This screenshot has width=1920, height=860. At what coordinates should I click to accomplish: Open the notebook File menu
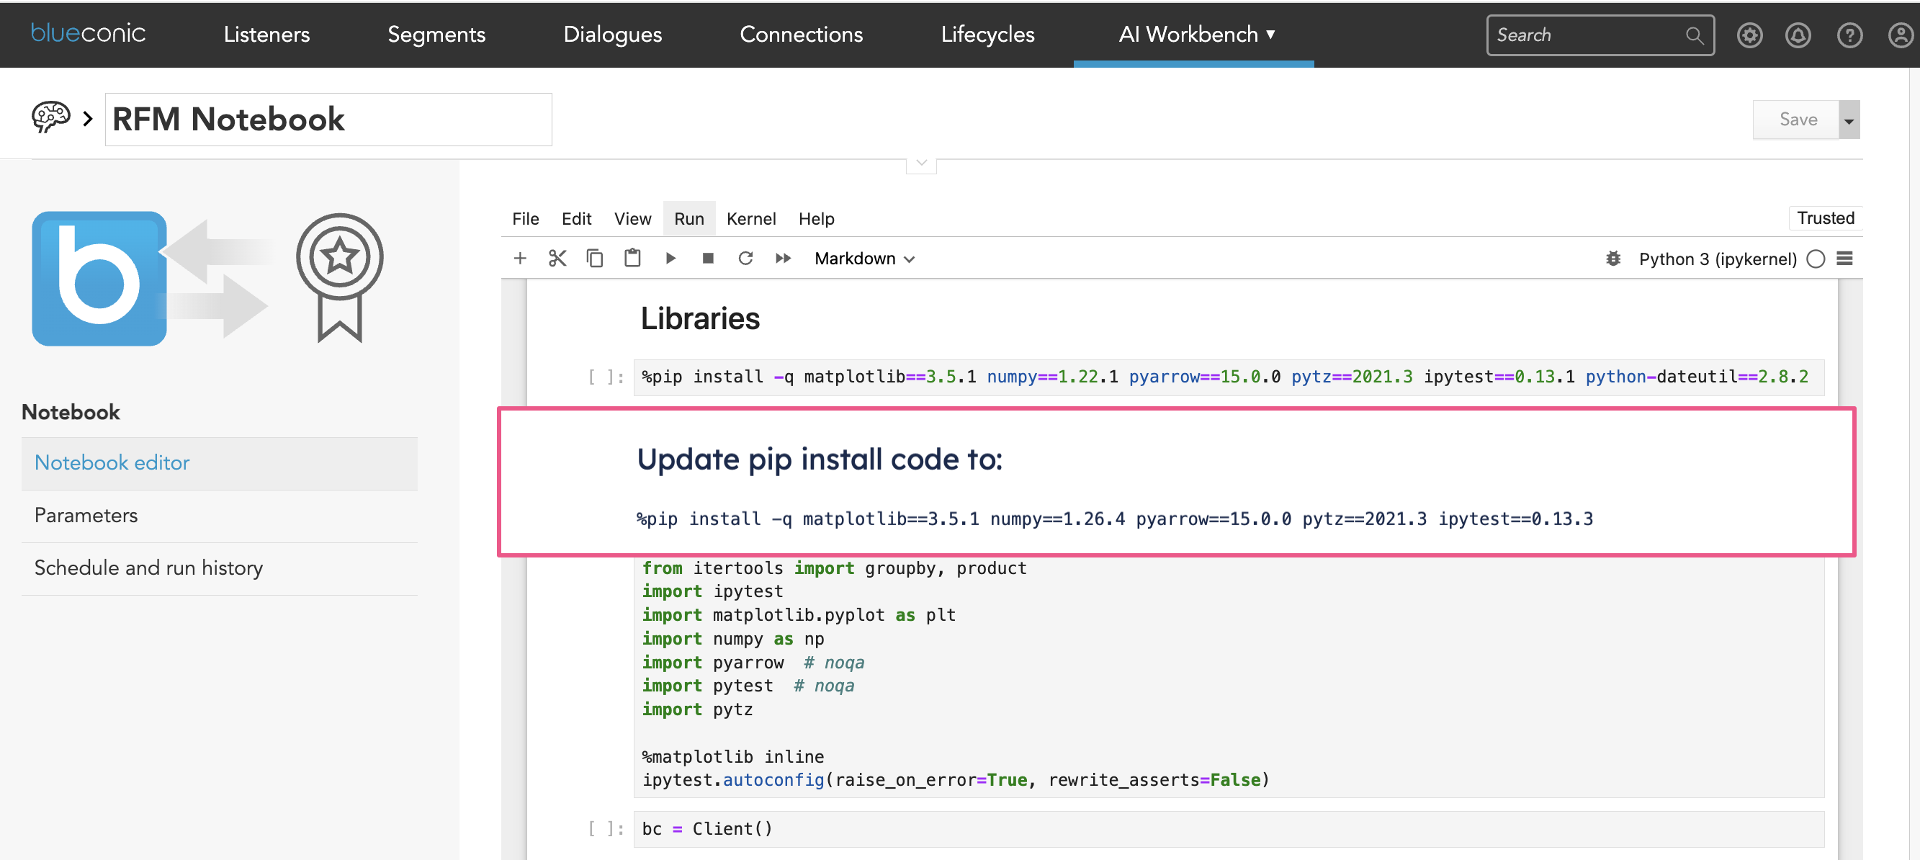[x=525, y=218]
